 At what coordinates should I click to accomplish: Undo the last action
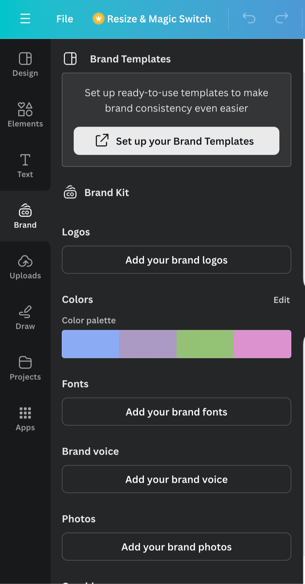coord(249,18)
